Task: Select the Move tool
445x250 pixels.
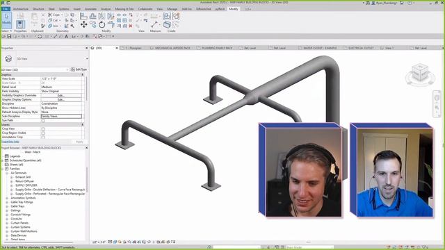Action: pyautogui.click(x=83, y=25)
